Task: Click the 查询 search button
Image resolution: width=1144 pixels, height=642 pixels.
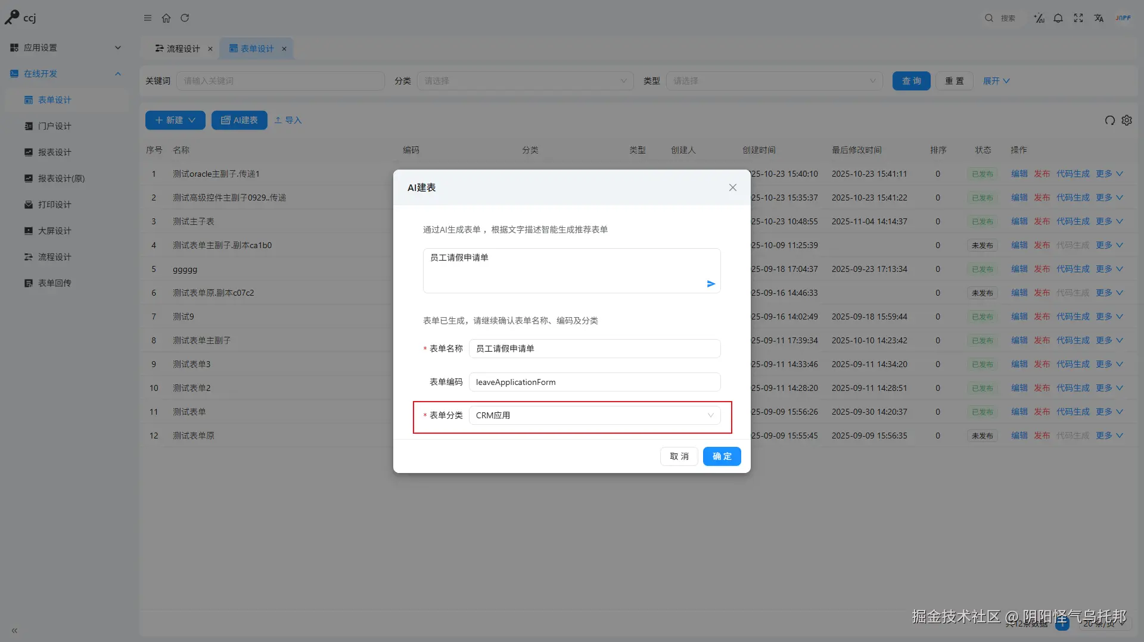Action: (911, 81)
